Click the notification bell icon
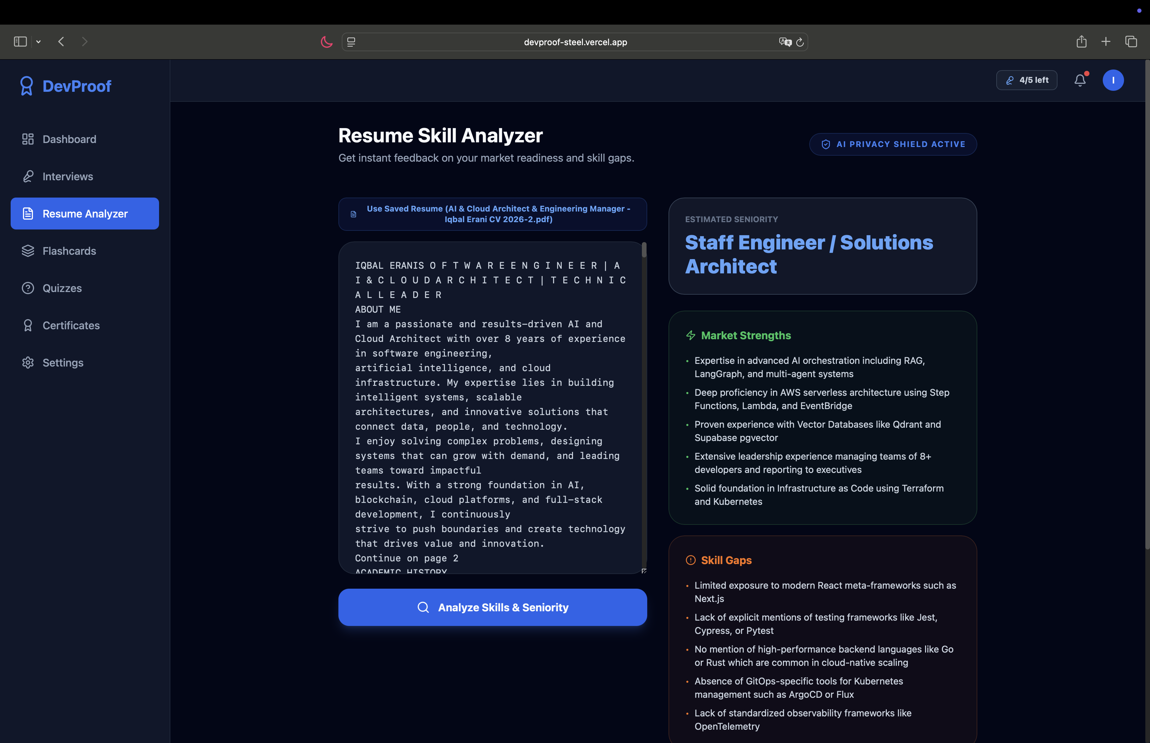This screenshot has height=743, width=1150. tap(1080, 80)
